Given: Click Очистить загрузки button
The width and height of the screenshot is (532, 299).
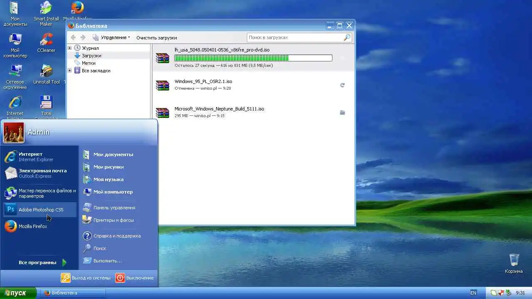Looking at the screenshot, I should click(157, 37).
